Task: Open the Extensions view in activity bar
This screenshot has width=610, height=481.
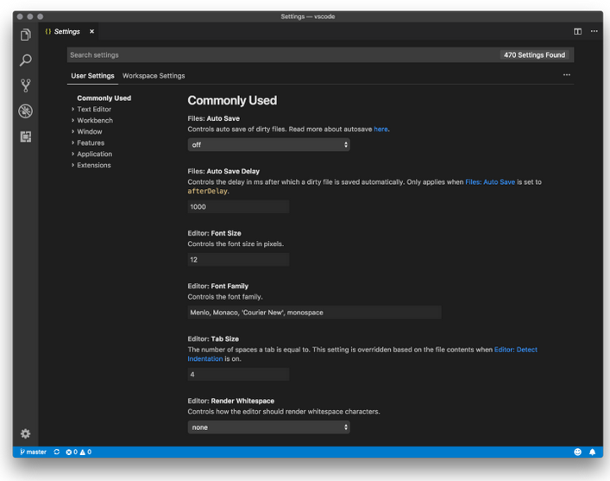Action: click(25, 136)
